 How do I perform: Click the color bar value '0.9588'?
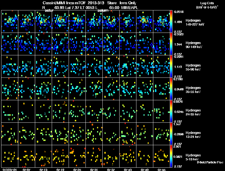[x=179, y=89]
